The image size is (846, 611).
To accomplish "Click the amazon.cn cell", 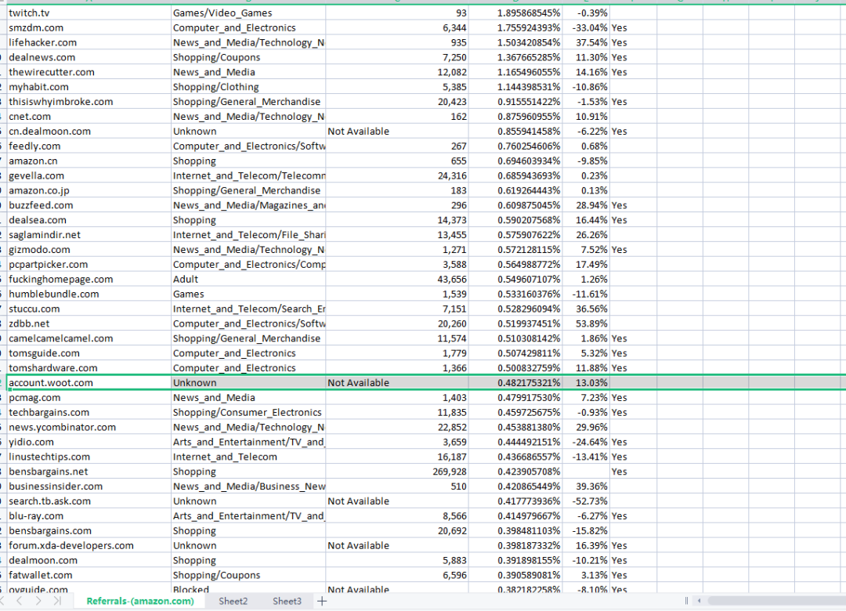I will 89,161.
